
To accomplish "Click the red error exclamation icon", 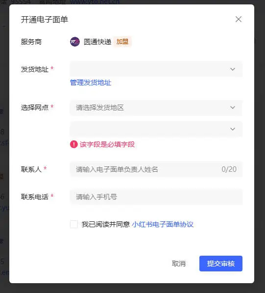I will point(74,144).
